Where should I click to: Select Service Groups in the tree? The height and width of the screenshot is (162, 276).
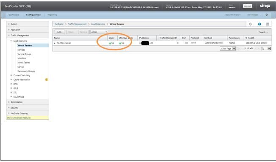24,54
